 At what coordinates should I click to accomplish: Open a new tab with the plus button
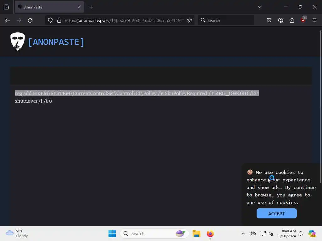91,7
